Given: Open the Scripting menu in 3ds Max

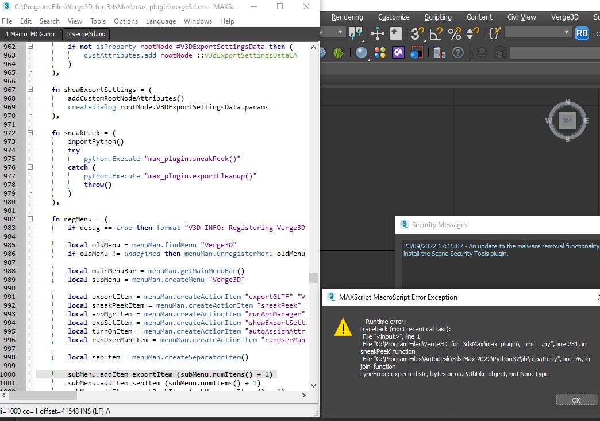Looking at the screenshot, I should (438, 17).
